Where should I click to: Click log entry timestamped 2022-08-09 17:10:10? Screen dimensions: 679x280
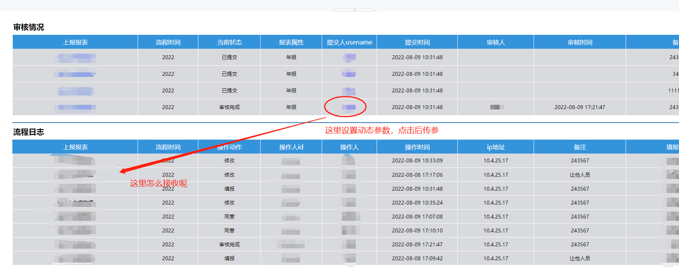[x=346, y=230]
